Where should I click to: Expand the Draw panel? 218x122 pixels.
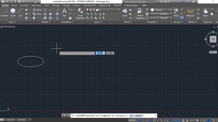(12, 22)
